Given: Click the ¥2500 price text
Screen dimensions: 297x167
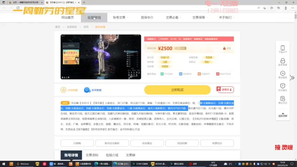Looking at the screenshot, I should pyautogui.click(x=165, y=48).
